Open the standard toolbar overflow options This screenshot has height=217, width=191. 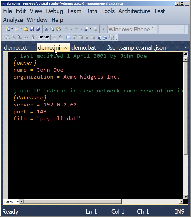tap(187, 29)
